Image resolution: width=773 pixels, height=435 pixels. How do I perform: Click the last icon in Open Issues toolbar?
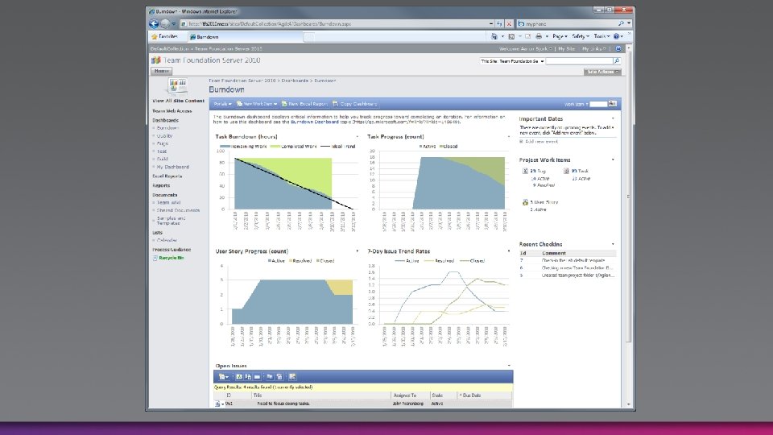click(292, 377)
